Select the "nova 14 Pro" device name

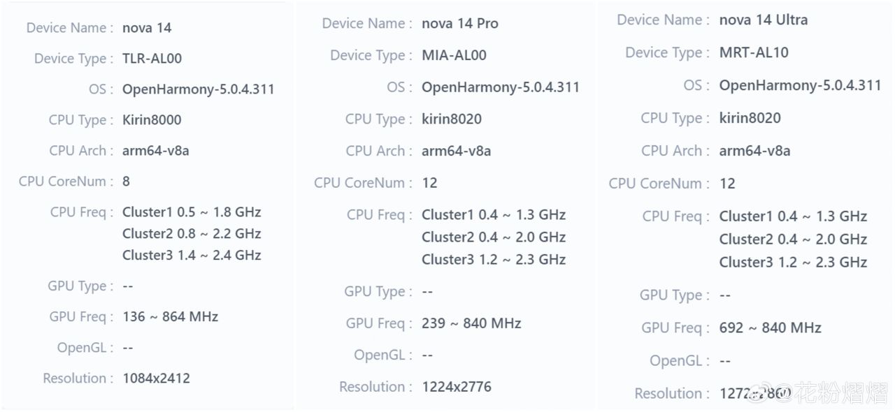point(459,23)
